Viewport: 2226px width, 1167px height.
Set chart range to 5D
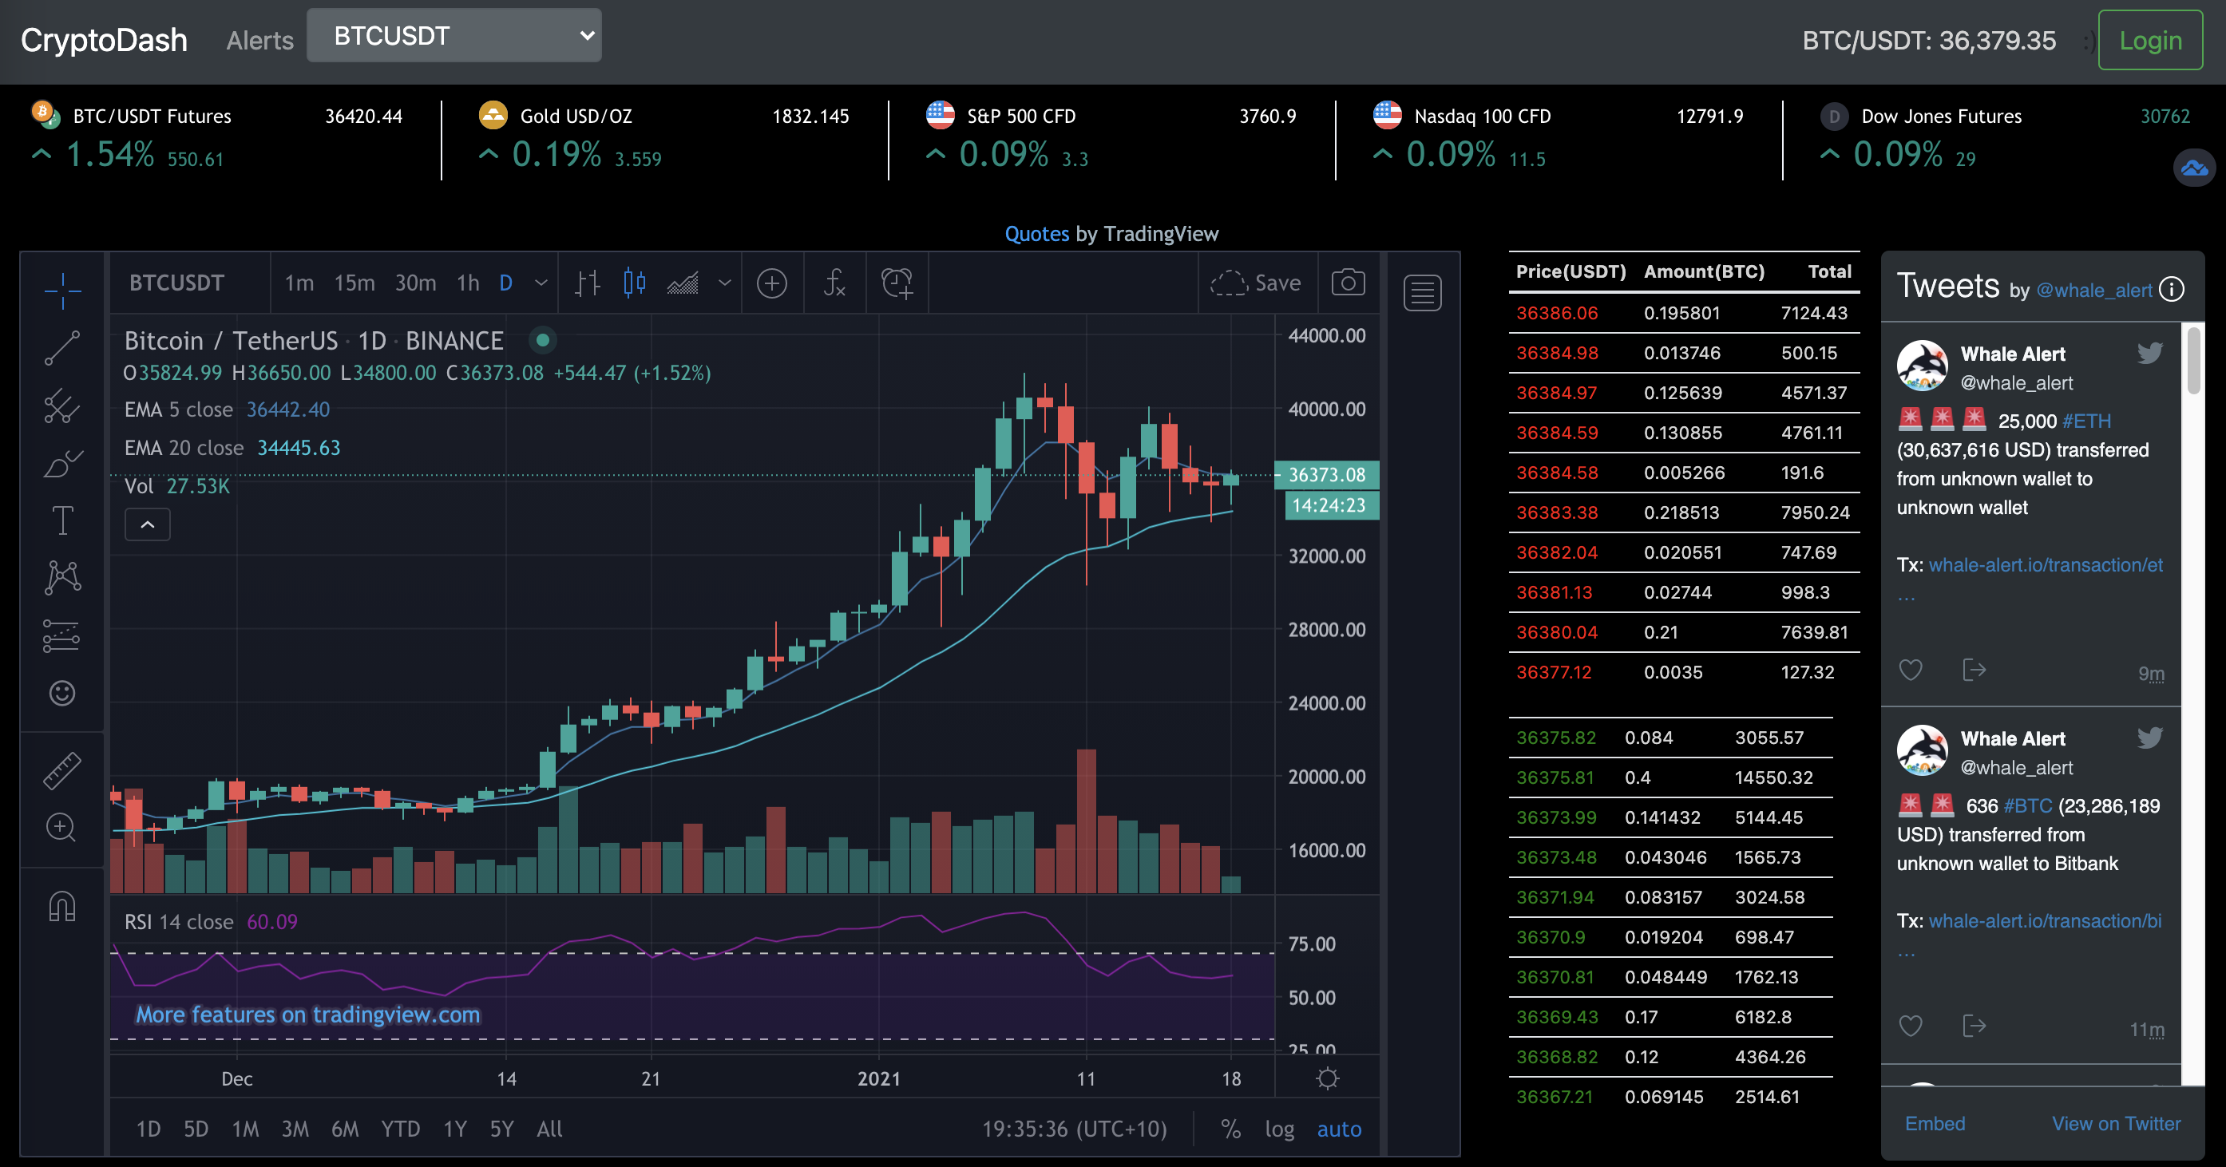pyautogui.click(x=196, y=1129)
